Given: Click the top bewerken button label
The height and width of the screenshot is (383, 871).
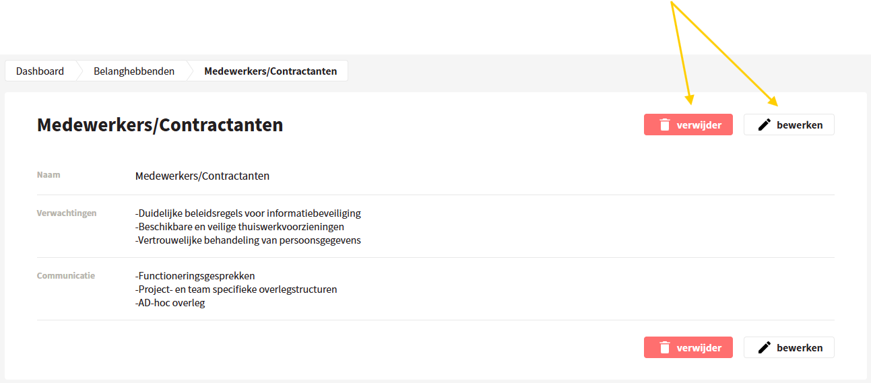Looking at the screenshot, I should pos(800,125).
